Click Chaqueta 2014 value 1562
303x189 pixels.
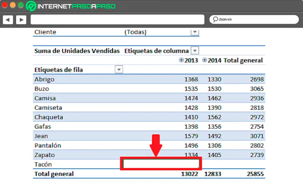(214, 117)
